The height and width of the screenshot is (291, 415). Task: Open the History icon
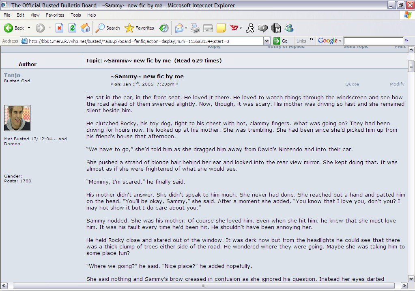click(x=164, y=28)
